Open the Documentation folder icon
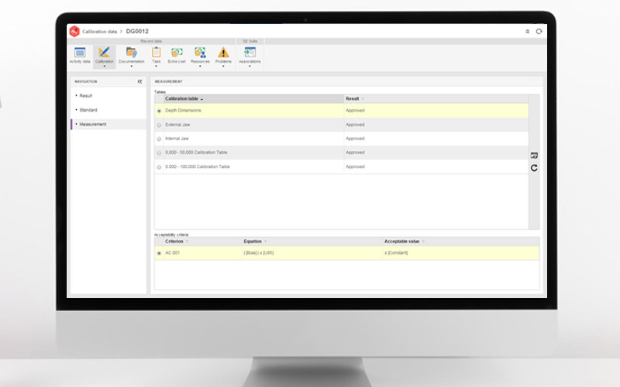Image resolution: width=620 pixels, height=387 pixels. tap(131, 53)
